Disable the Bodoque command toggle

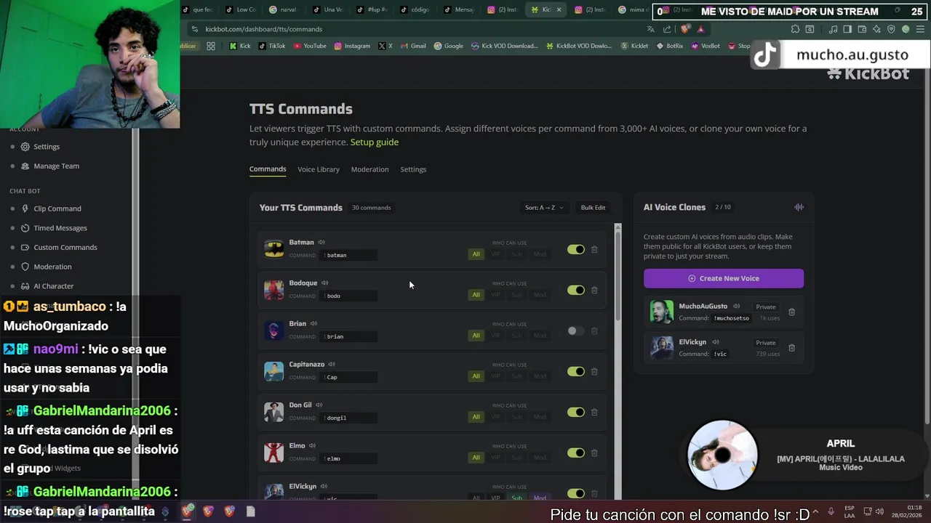click(576, 290)
